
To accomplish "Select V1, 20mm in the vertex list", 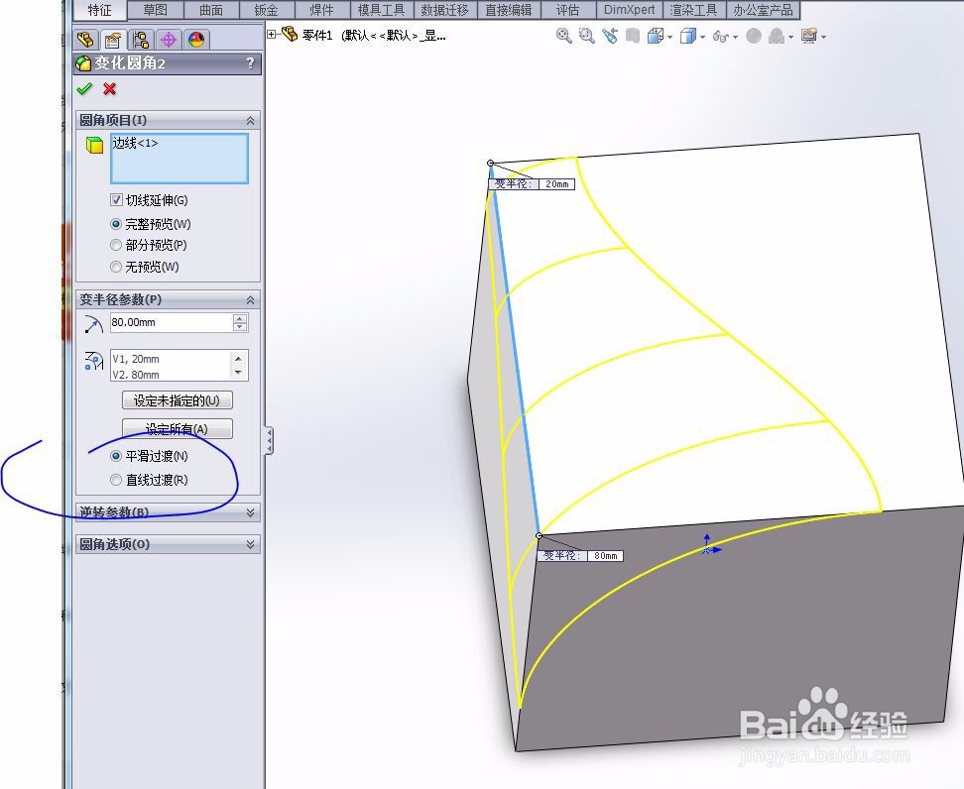I will (136, 359).
